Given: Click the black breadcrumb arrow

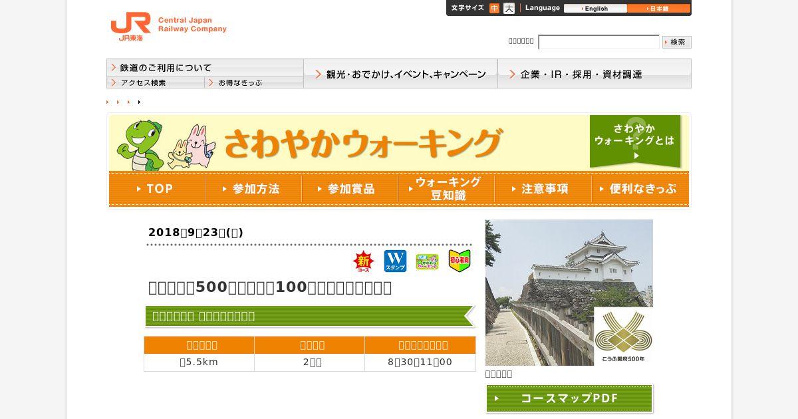Looking at the screenshot, I should pos(139,102).
